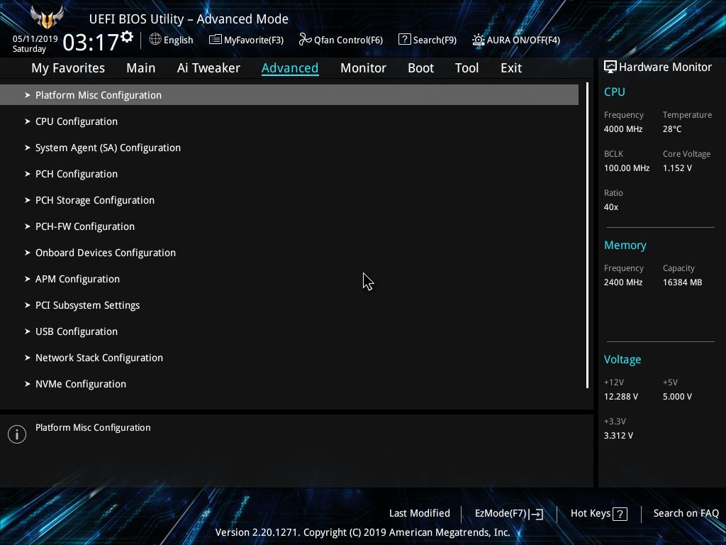Click the Qfan Control fan icon
The image size is (726, 545).
pyautogui.click(x=305, y=40)
